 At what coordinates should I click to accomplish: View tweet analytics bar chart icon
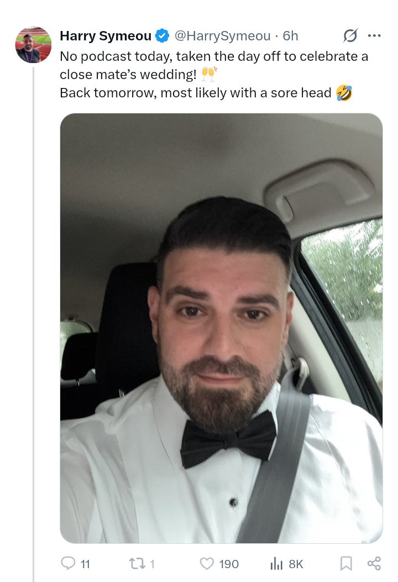click(x=276, y=563)
